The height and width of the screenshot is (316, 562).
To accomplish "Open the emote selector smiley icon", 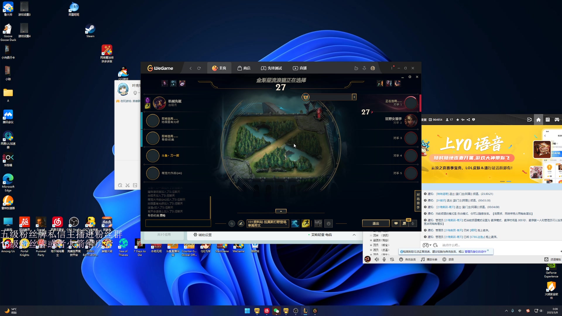I will point(329,224).
